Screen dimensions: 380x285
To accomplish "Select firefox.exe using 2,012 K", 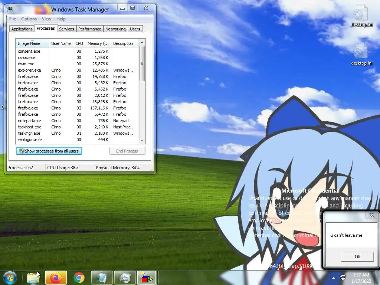I will coord(77,95).
